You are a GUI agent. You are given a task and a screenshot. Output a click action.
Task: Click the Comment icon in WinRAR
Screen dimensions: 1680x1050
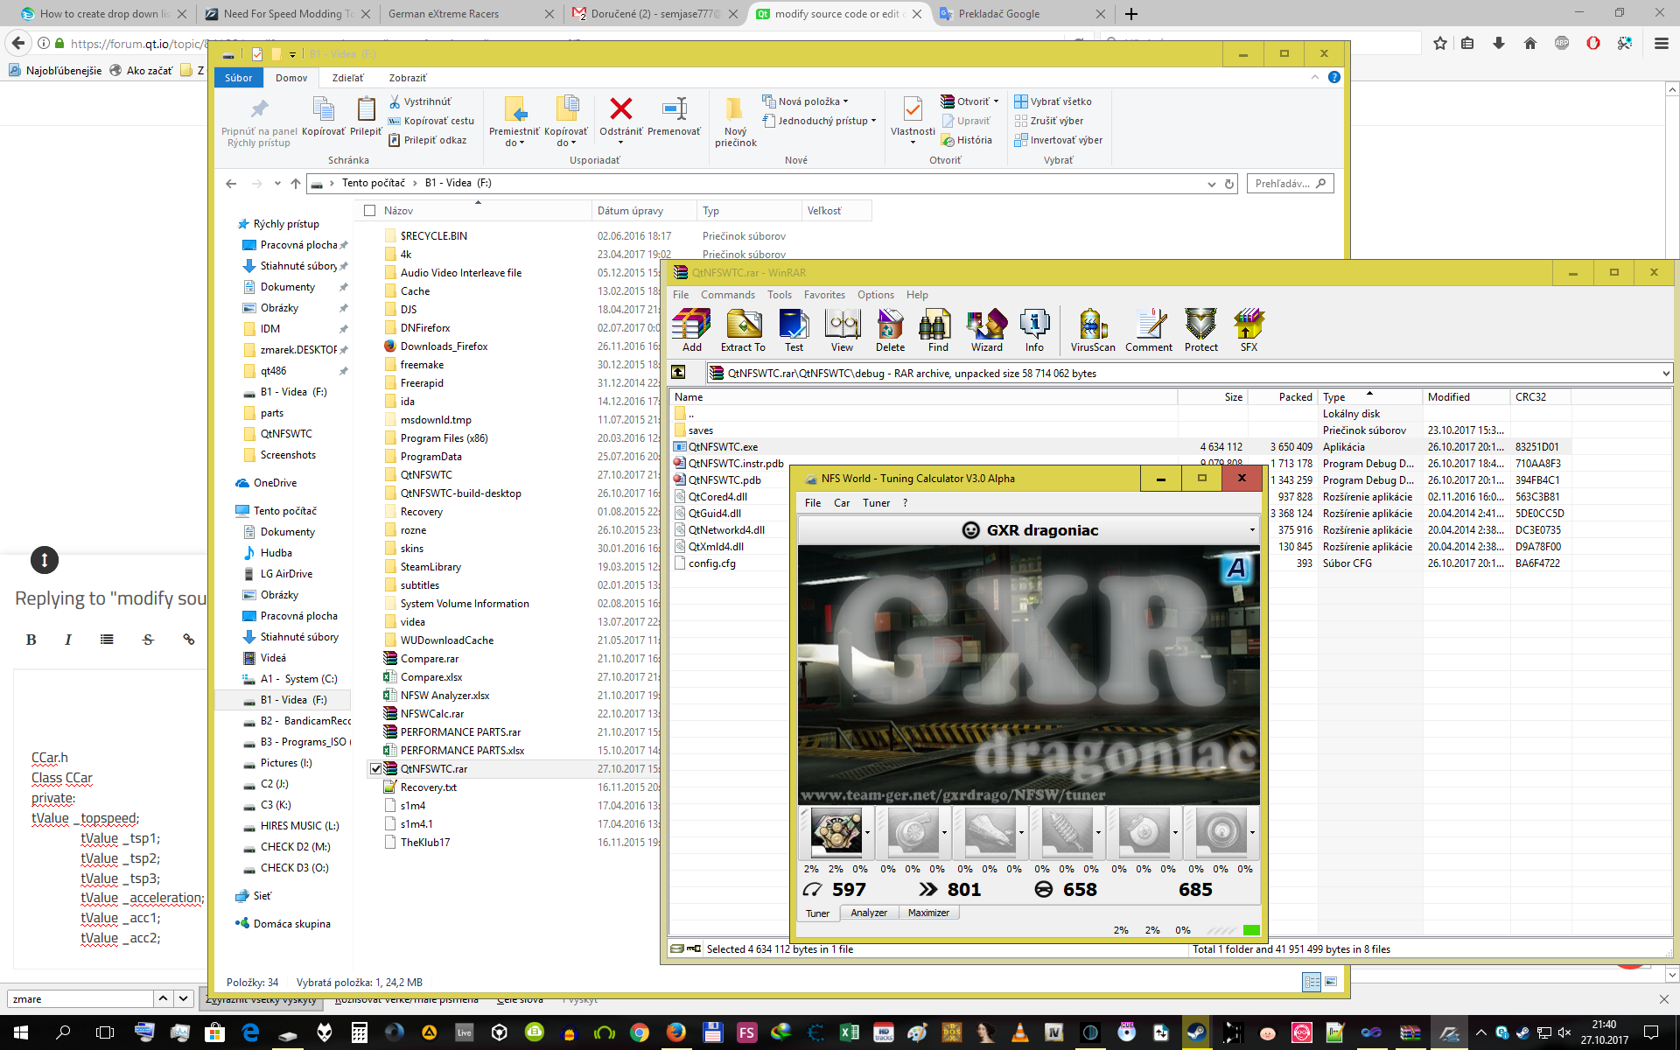point(1149,330)
